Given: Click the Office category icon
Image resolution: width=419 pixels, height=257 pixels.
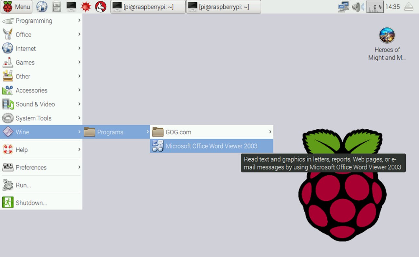Looking at the screenshot, I should (x=8, y=34).
